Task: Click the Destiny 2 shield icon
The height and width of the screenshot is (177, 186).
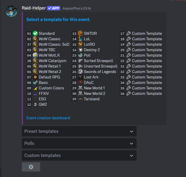Action: tap(80, 50)
